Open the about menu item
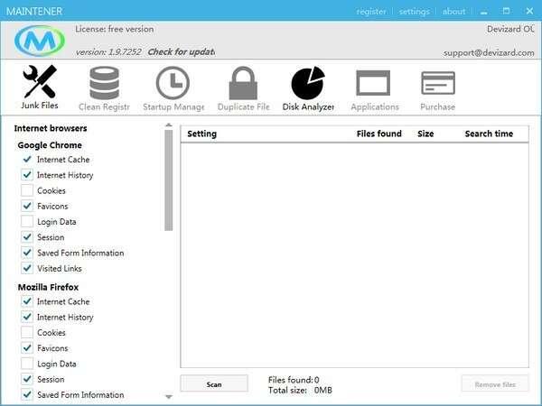 pyautogui.click(x=453, y=12)
